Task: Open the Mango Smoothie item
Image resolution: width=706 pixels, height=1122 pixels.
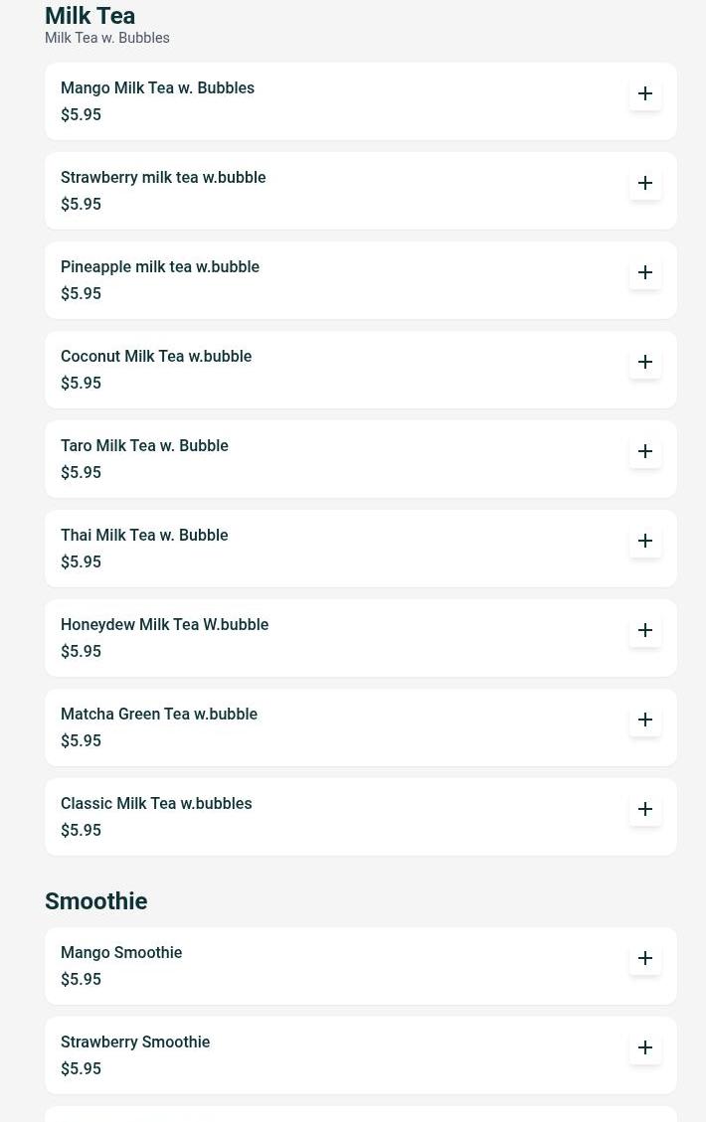Action: coord(121,952)
